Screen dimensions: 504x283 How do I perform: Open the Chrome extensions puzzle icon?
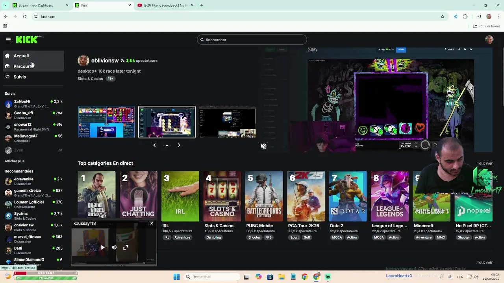point(465,17)
